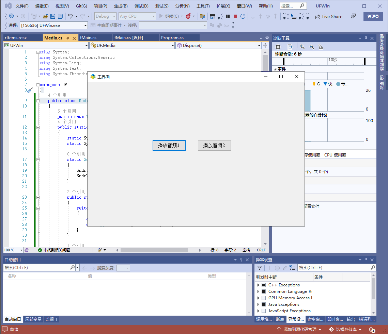Enable the JavaScript Exceptions checkbox
388x334 pixels.
264,311
